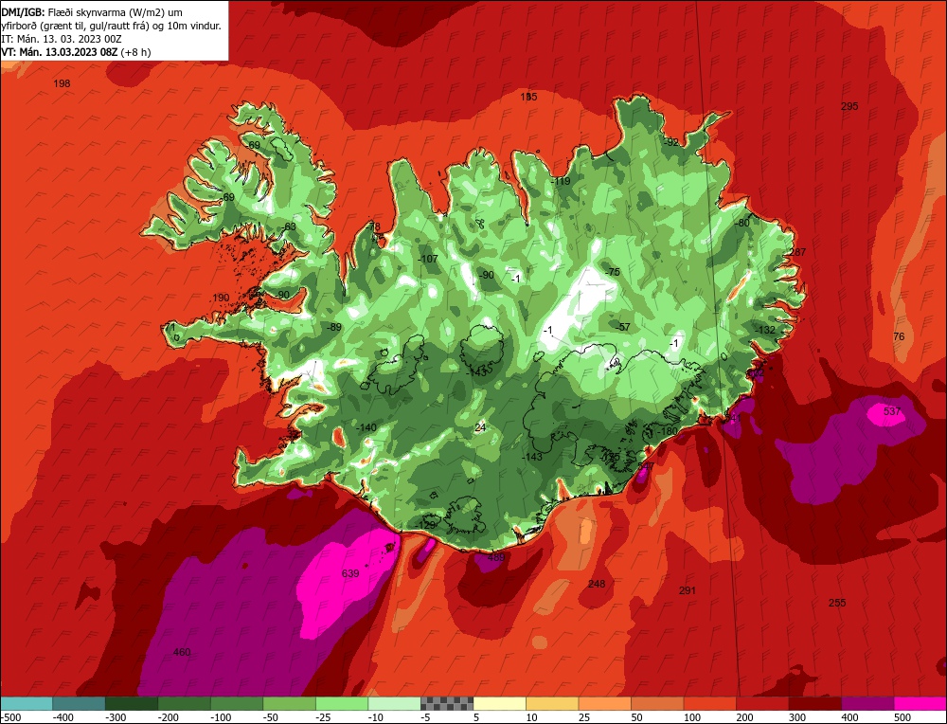Click the dark green swatch between -300 and -200
The height and width of the screenshot is (724, 947).
tap(132, 703)
